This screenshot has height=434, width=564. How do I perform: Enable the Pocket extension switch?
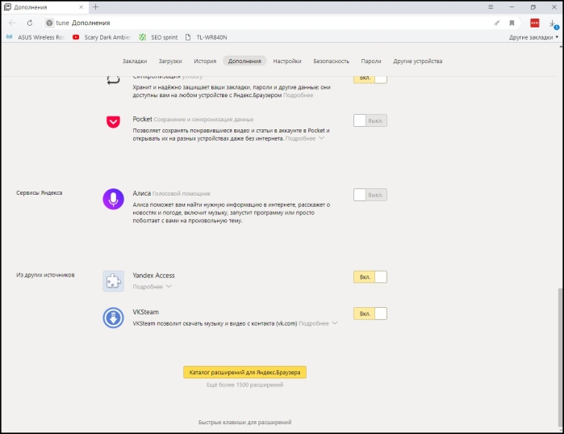pyautogui.click(x=370, y=120)
